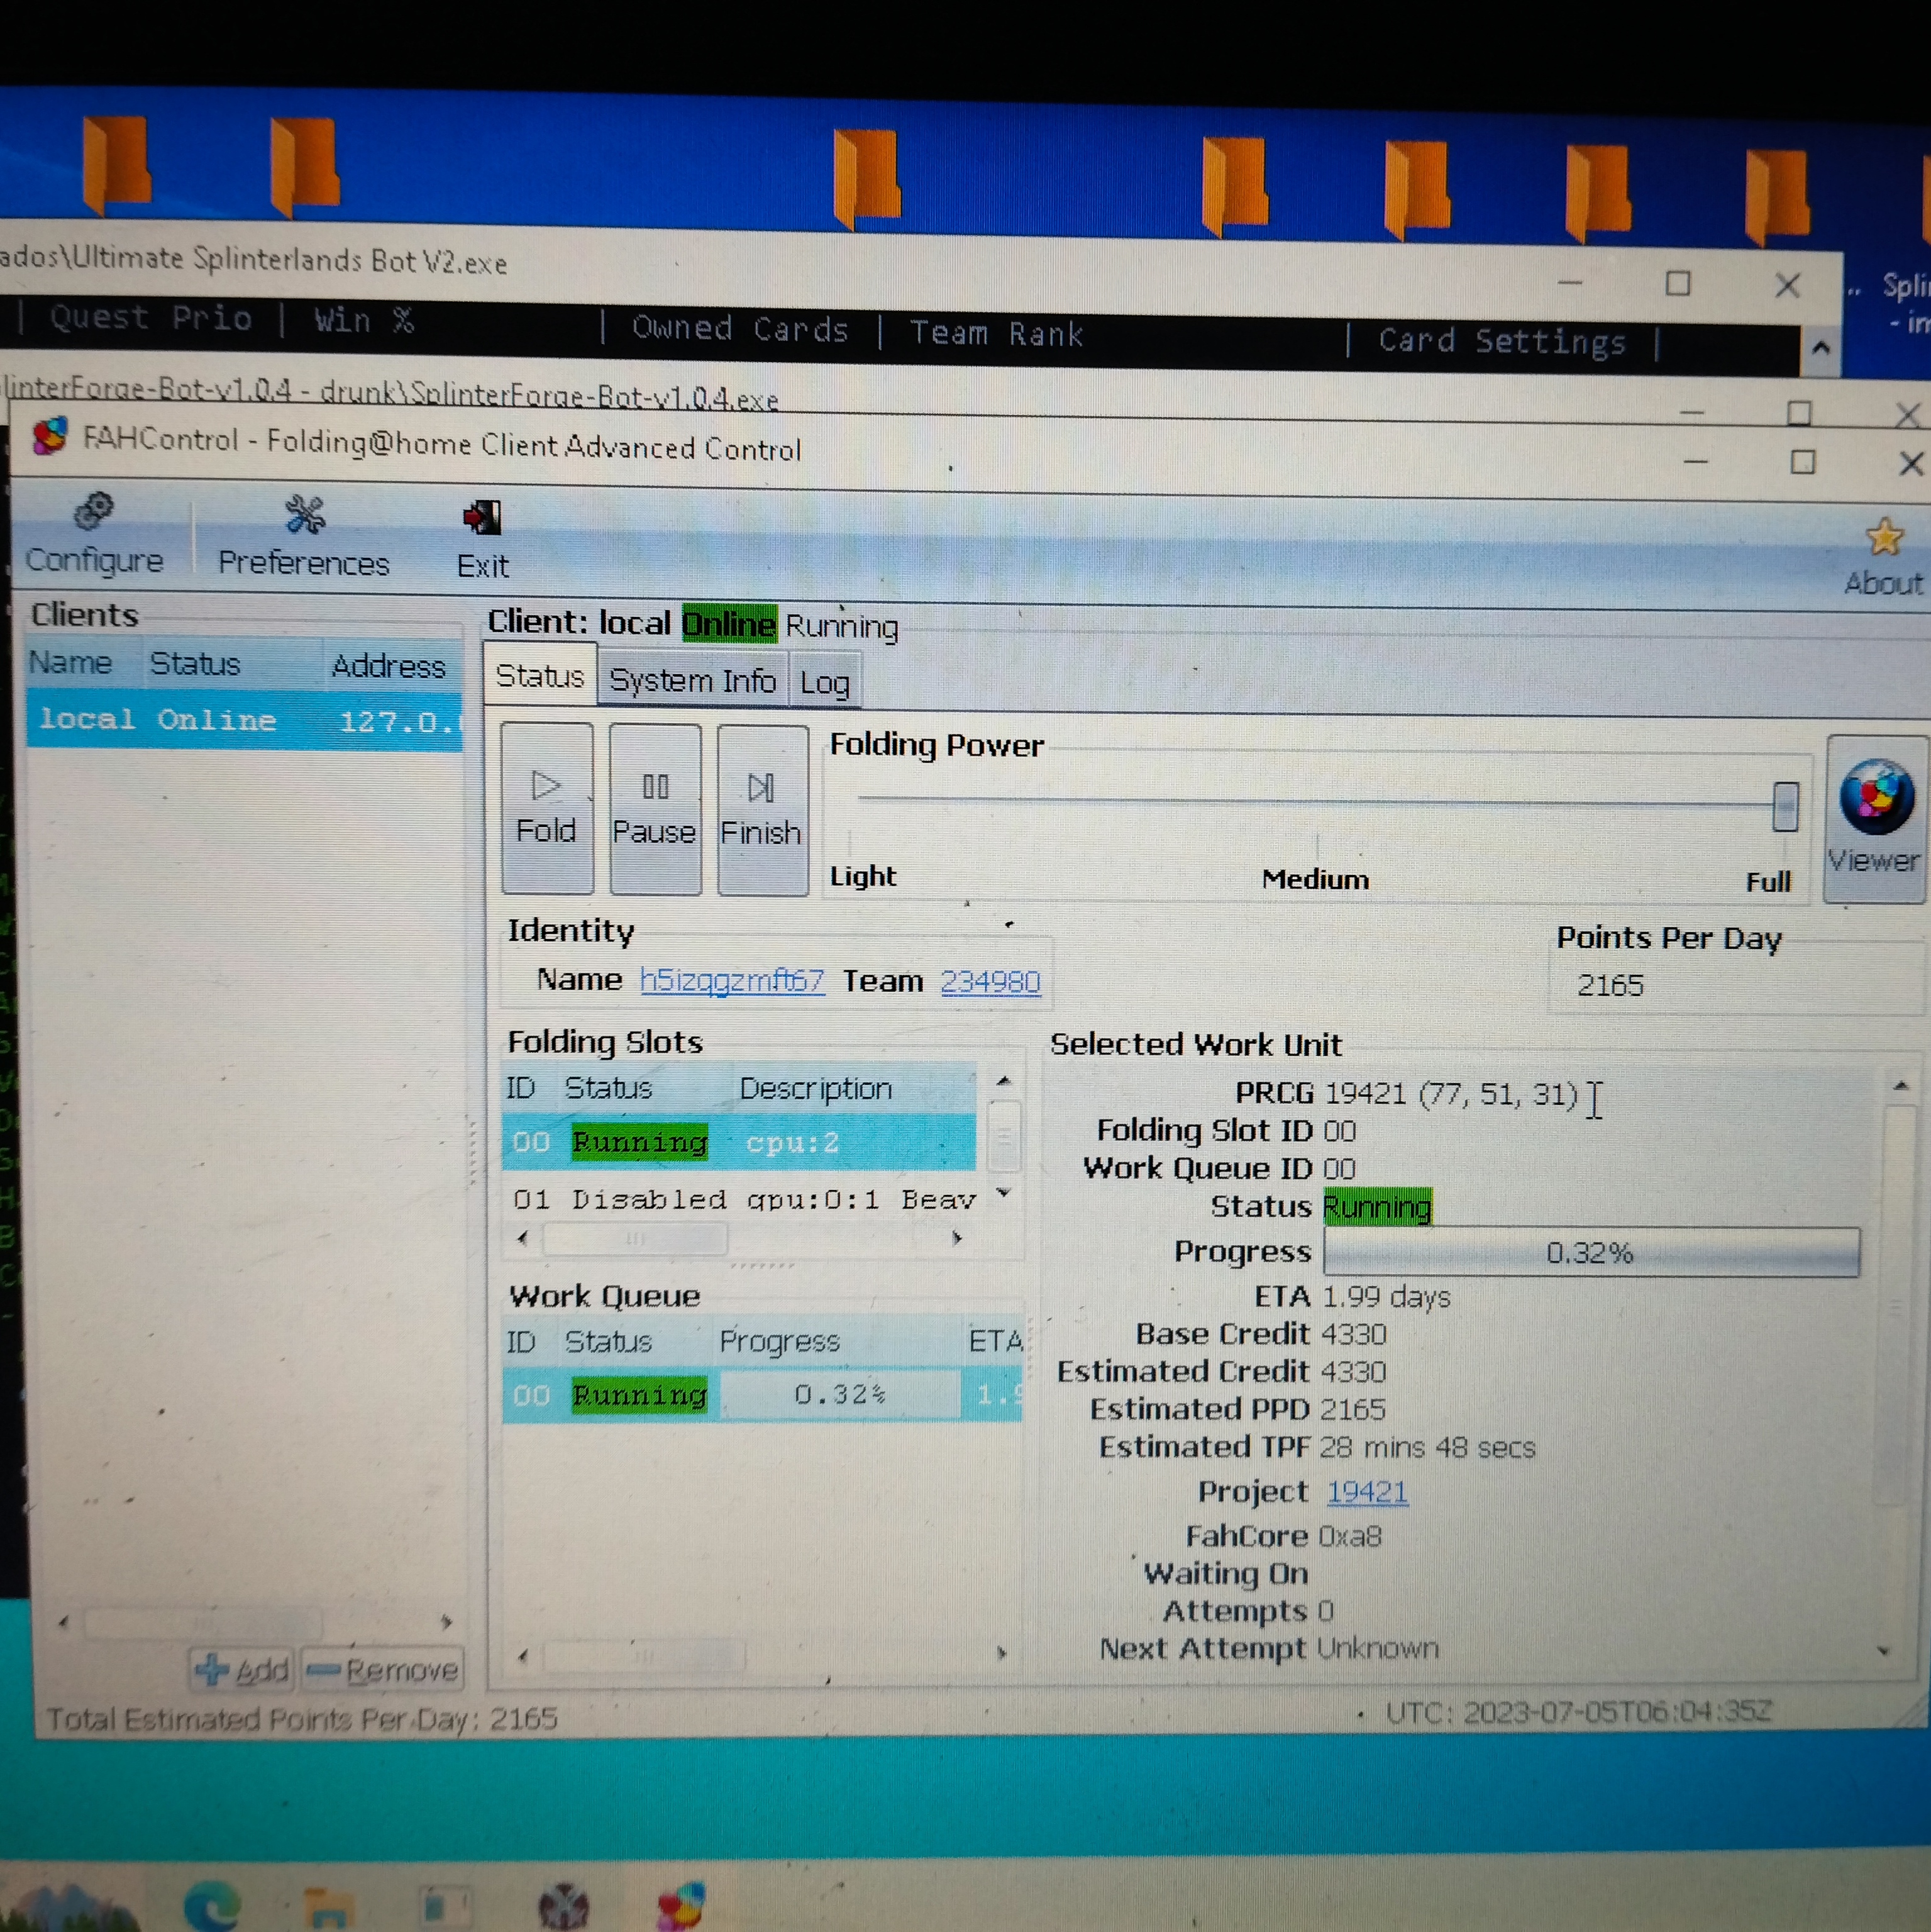Click the Full label under Folding Power
The image size is (1931, 1932).
point(1768,882)
